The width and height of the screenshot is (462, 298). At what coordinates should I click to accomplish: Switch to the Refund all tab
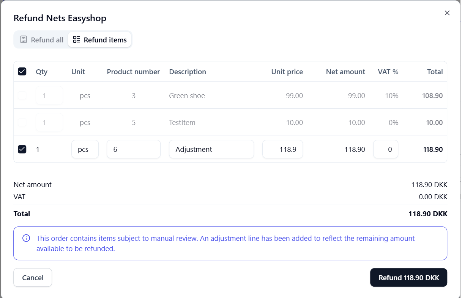pyautogui.click(x=42, y=40)
